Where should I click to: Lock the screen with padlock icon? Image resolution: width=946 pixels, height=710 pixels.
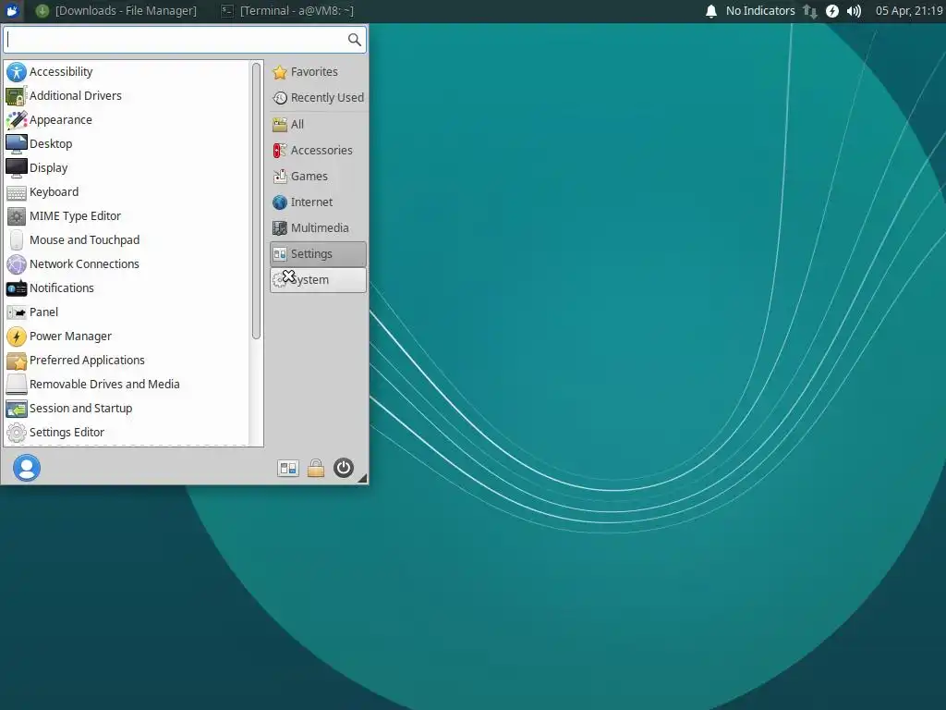pyautogui.click(x=316, y=468)
